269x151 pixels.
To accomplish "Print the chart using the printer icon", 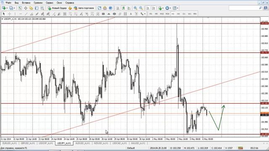I will [x=105, y=8].
